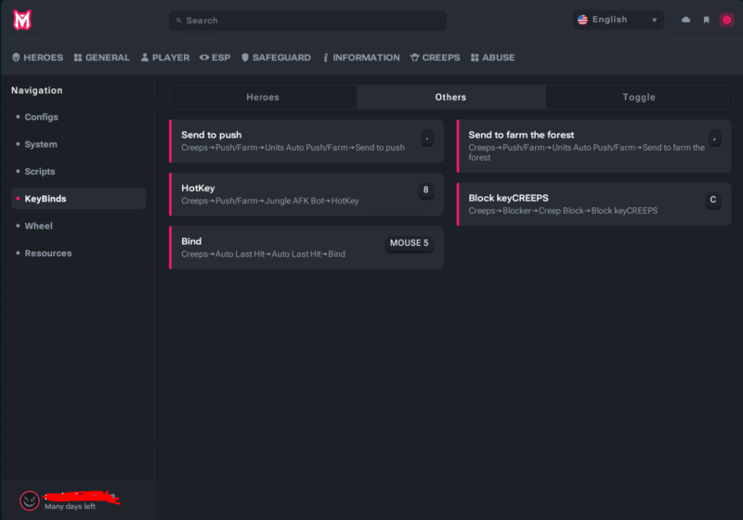This screenshot has width=743, height=520.
Task: Click the HotKey card title
Action: pos(198,188)
